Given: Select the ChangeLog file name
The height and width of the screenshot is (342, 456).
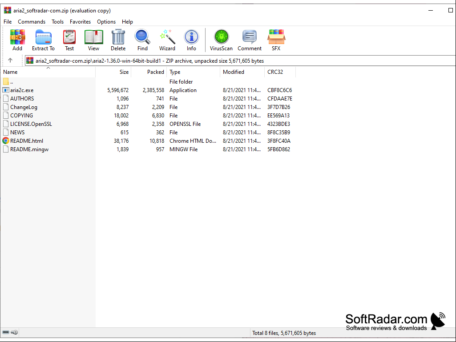Looking at the screenshot, I should [24, 107].
